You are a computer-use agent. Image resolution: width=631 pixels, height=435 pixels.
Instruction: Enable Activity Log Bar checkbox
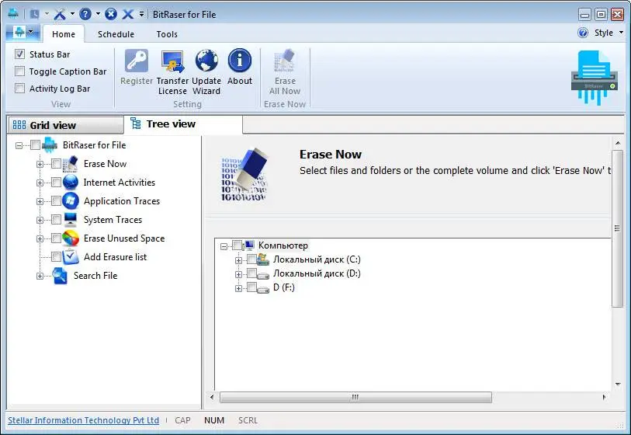(x=19, y=89)
